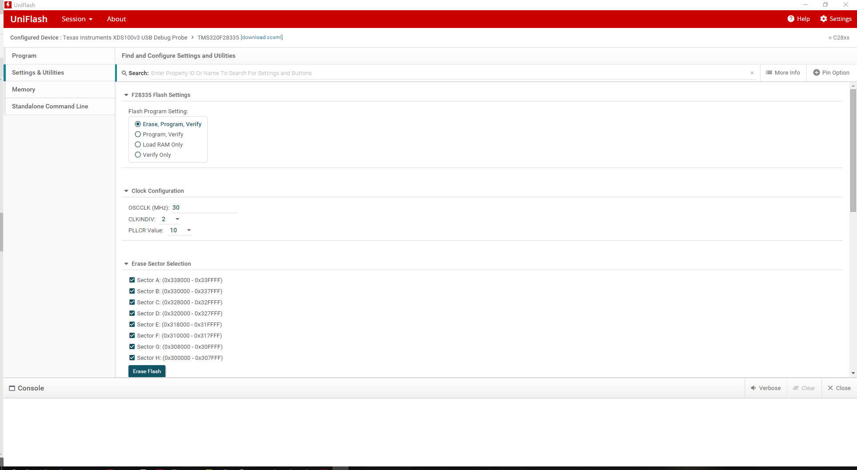Click the More Info list icon

(x=769, y=72)
